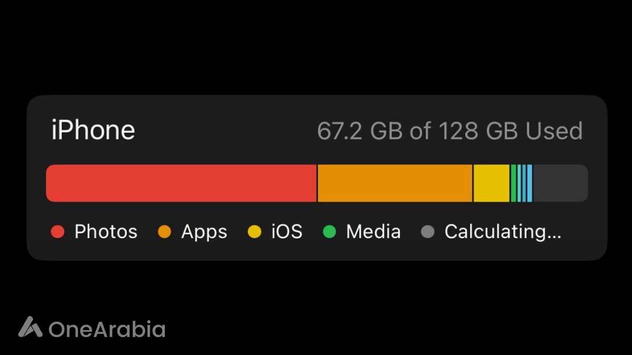Tap the Calculating... legend label
Screen dimensions: 632x355
[503, 232]
